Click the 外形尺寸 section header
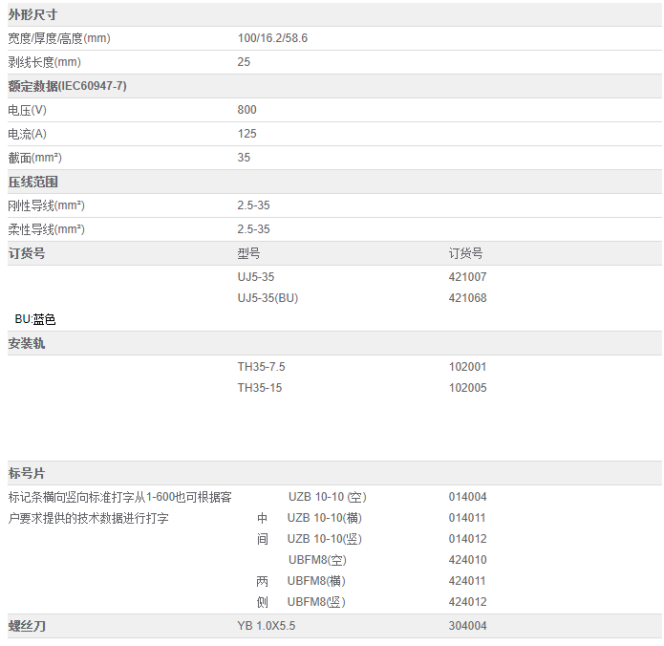 32,14
